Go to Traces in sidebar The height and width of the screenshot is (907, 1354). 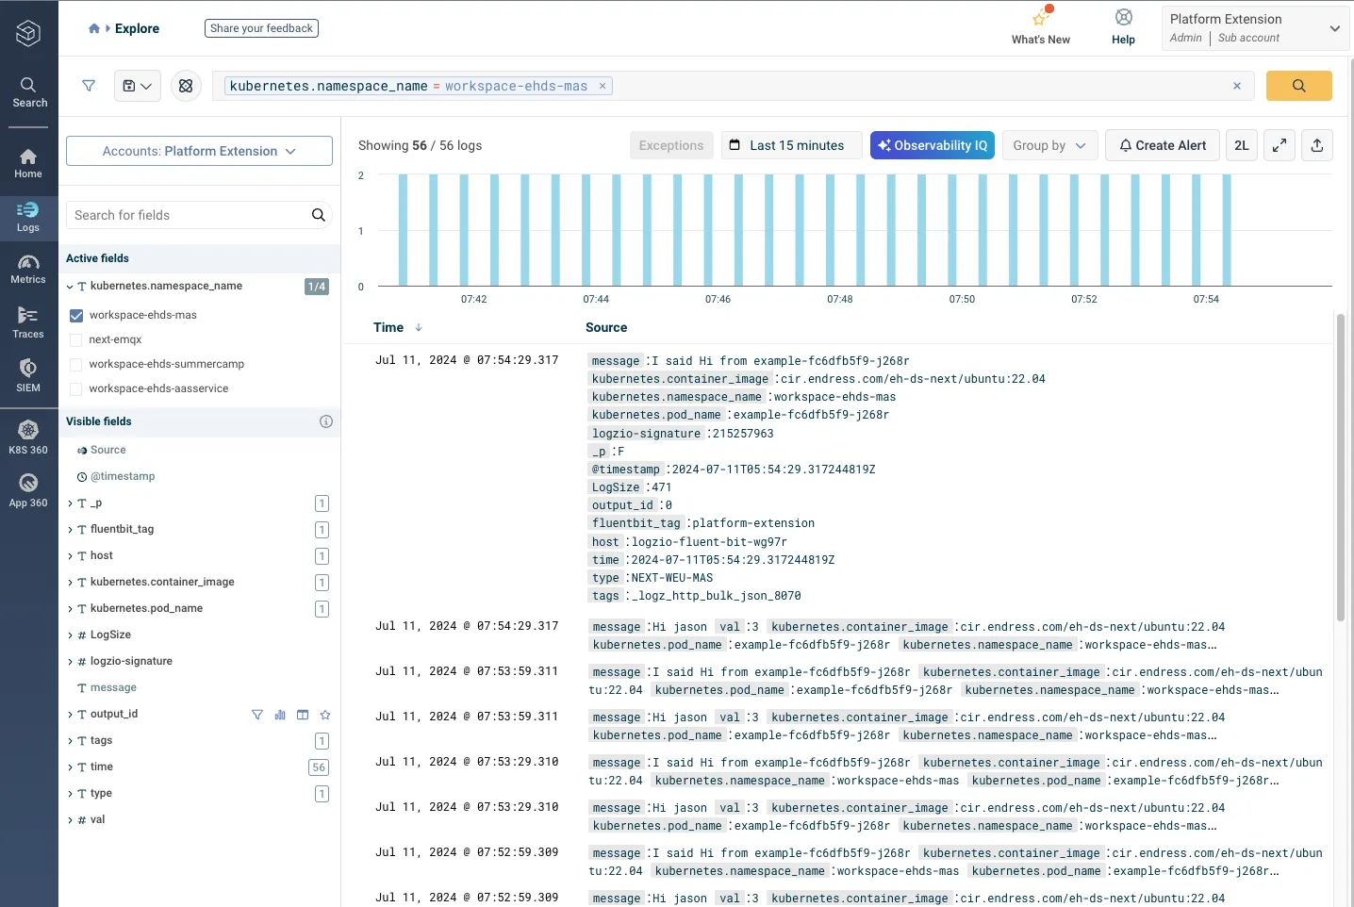(28, 322)
